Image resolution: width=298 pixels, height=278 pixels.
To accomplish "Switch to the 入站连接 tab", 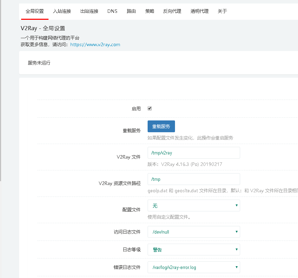I will (x=62, y=11).
